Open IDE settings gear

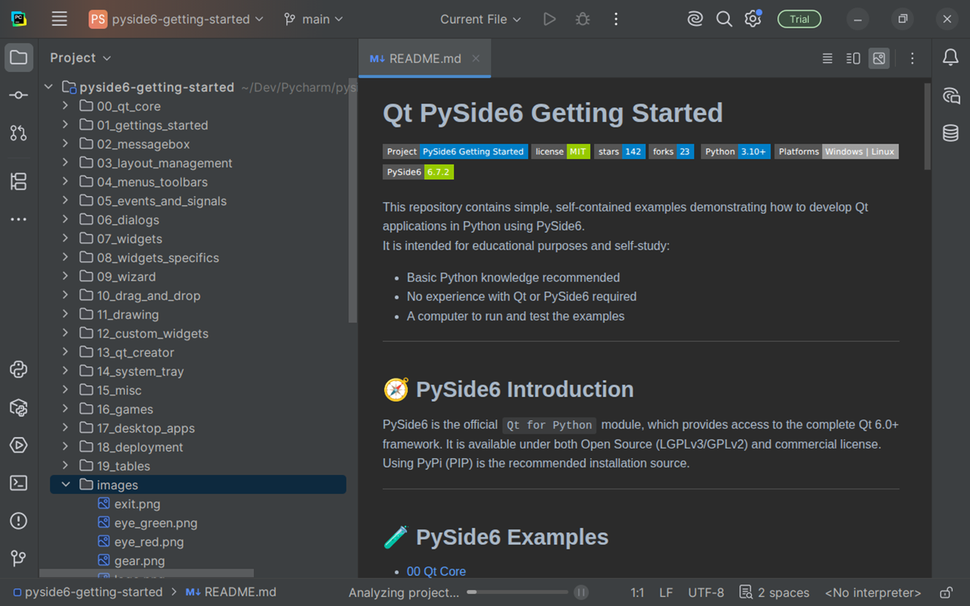(753, 19)
